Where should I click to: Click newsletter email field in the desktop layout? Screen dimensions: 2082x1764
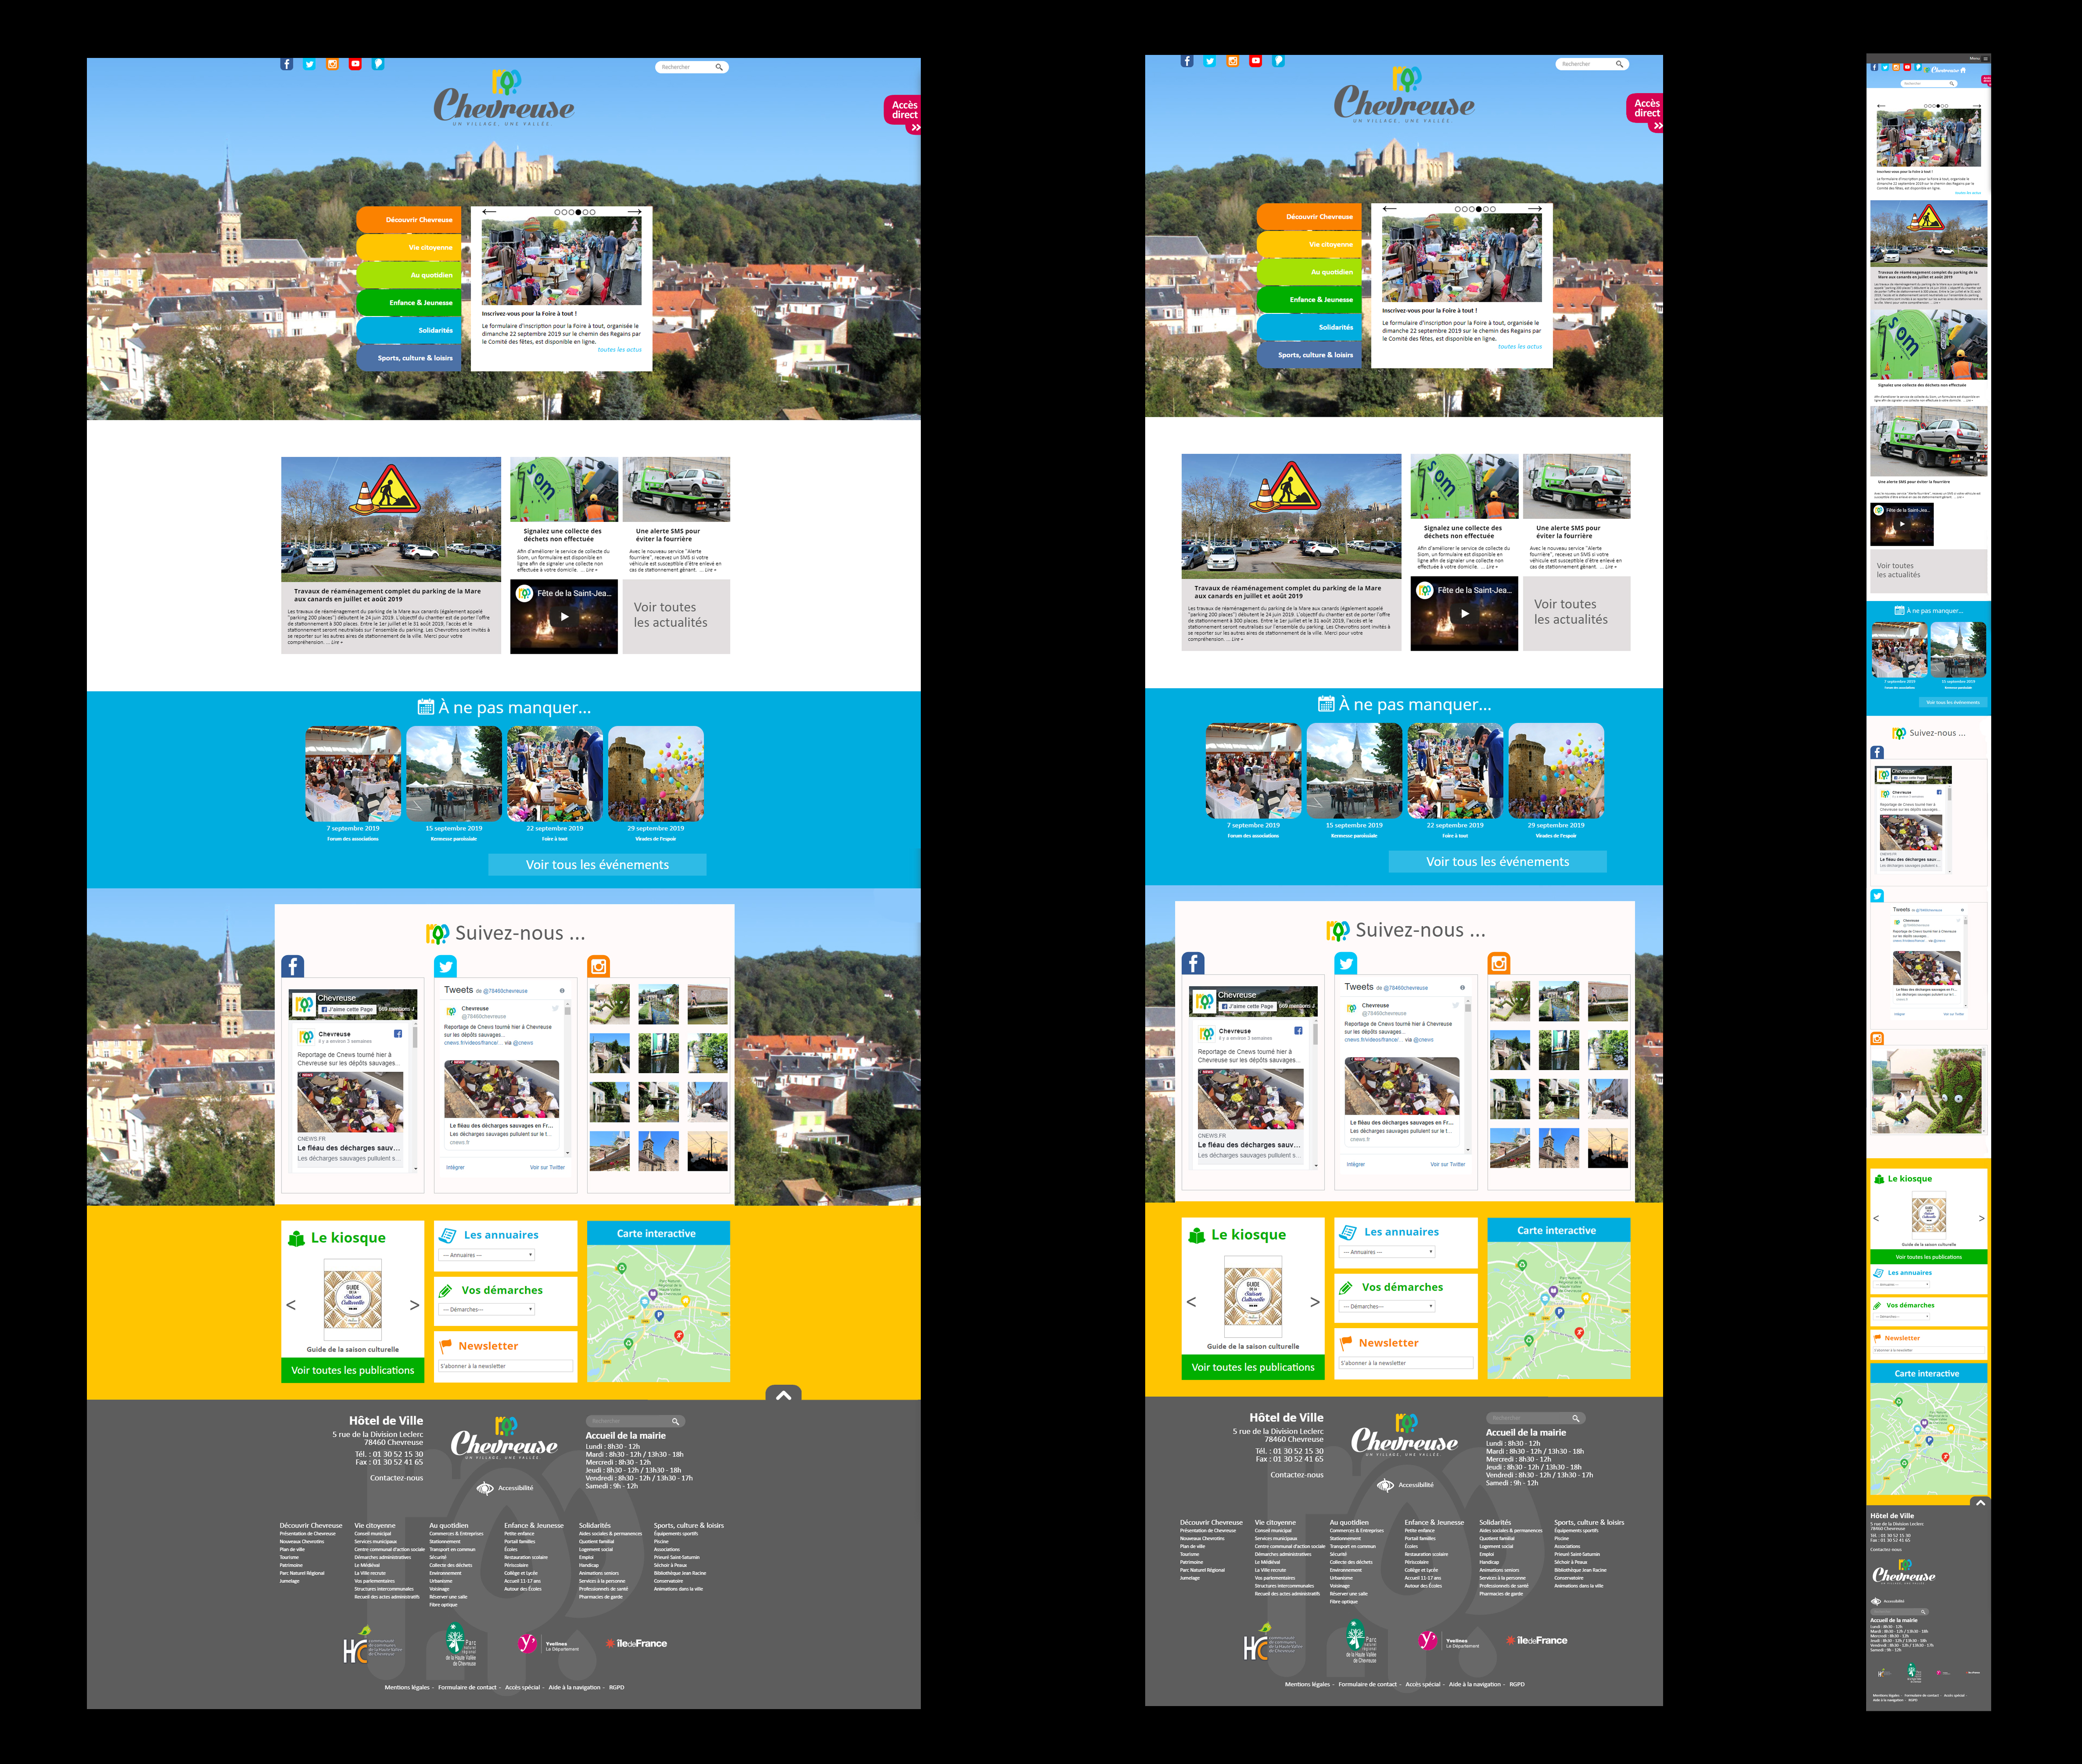point(505,1366)
